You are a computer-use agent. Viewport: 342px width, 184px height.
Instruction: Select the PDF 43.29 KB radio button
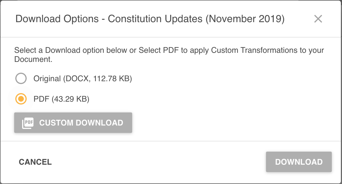pos(21,99)
